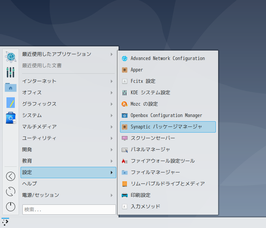Launch Advanced Network Configuration
This screenshot has width=266, height=228.
coord(168,59)
